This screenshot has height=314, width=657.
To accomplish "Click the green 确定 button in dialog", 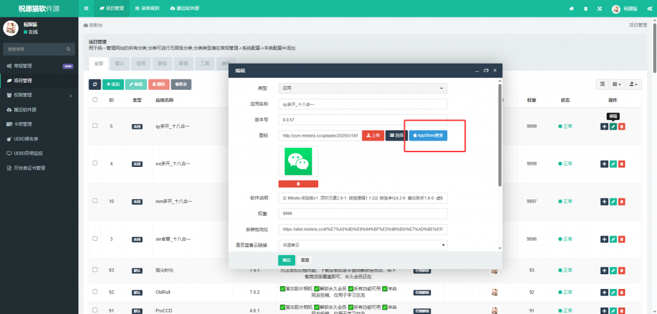I will click(287, 260).
